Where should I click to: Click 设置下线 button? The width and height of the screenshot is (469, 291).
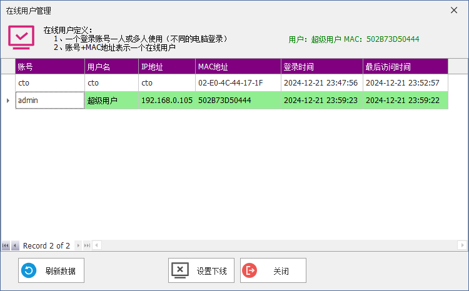point(201,270)
